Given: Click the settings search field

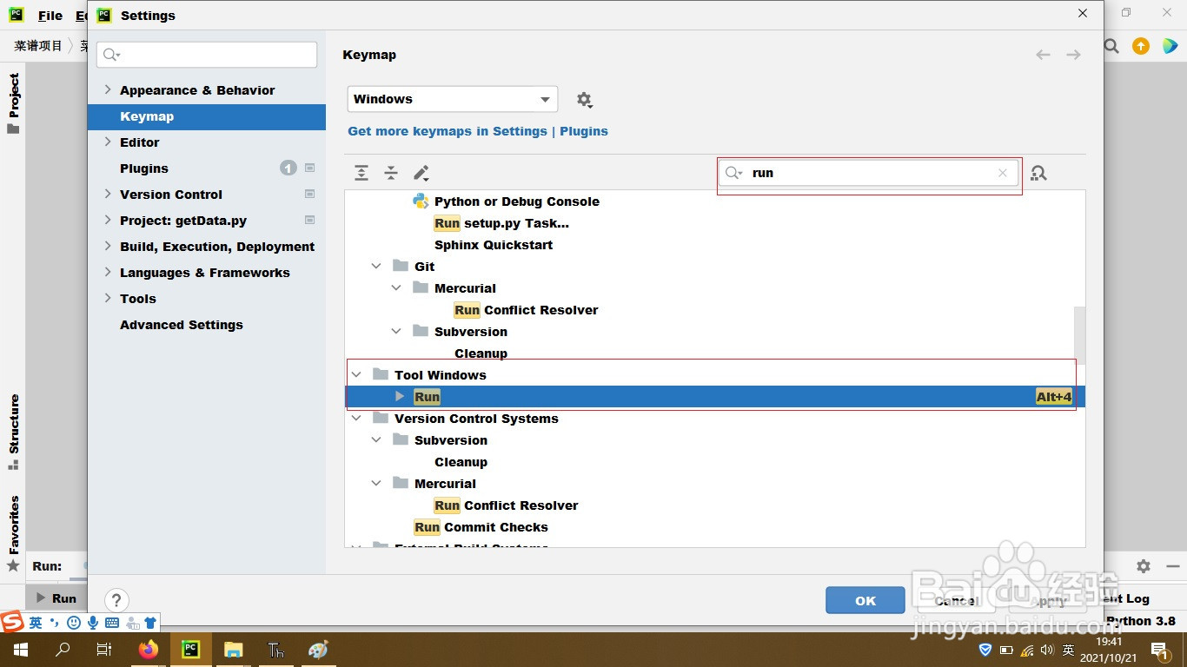Looking at the screenshot, I should click(x=207, y=55).
